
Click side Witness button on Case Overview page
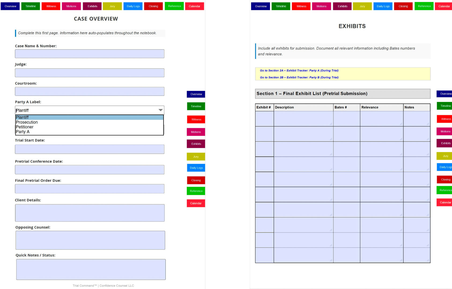tap(196, 119)
